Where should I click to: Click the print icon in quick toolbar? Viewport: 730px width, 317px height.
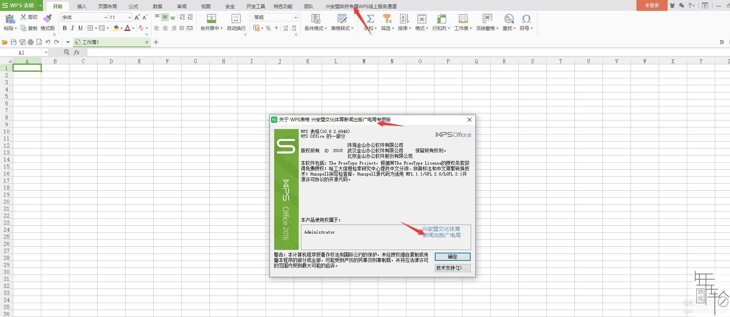point(31,42)
